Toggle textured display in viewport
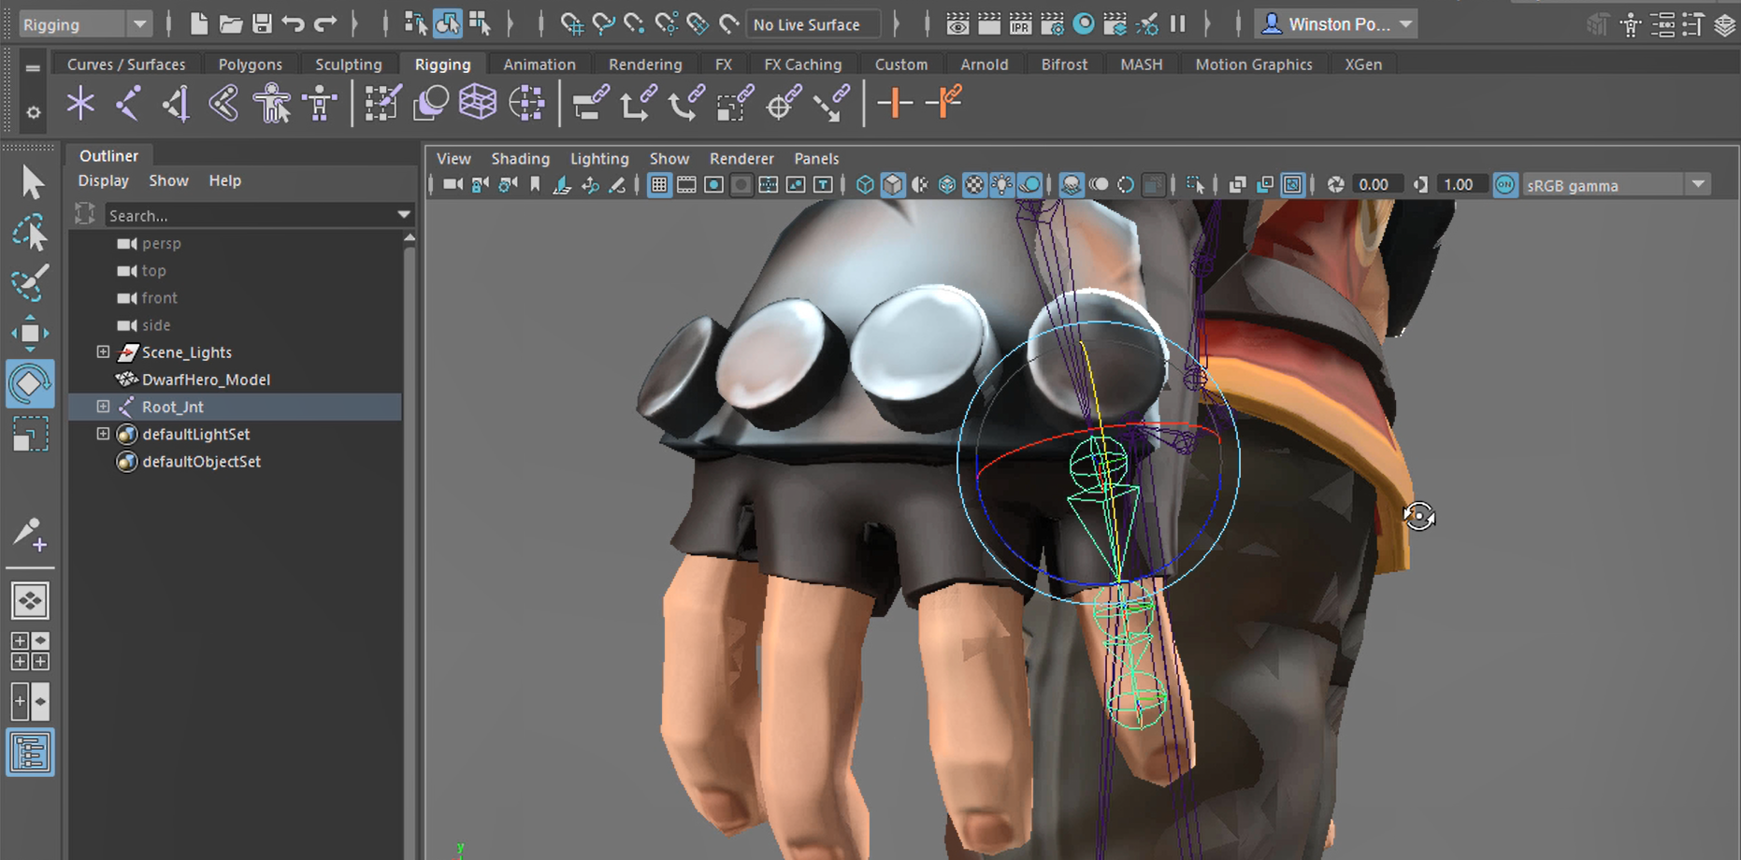The height and width of the screenshot is (860, 1741). click(x=974, y=185)
